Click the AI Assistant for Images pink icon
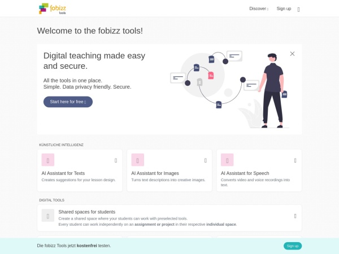This screenshot has height=254, width=339. (137, 160)
